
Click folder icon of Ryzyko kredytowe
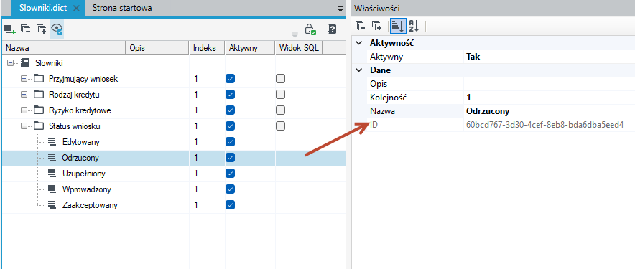point(39,110)
